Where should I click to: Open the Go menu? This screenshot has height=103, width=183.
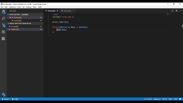click(23, 7)
